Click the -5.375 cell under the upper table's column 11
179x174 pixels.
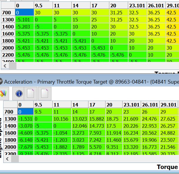[x=62, y=34]
